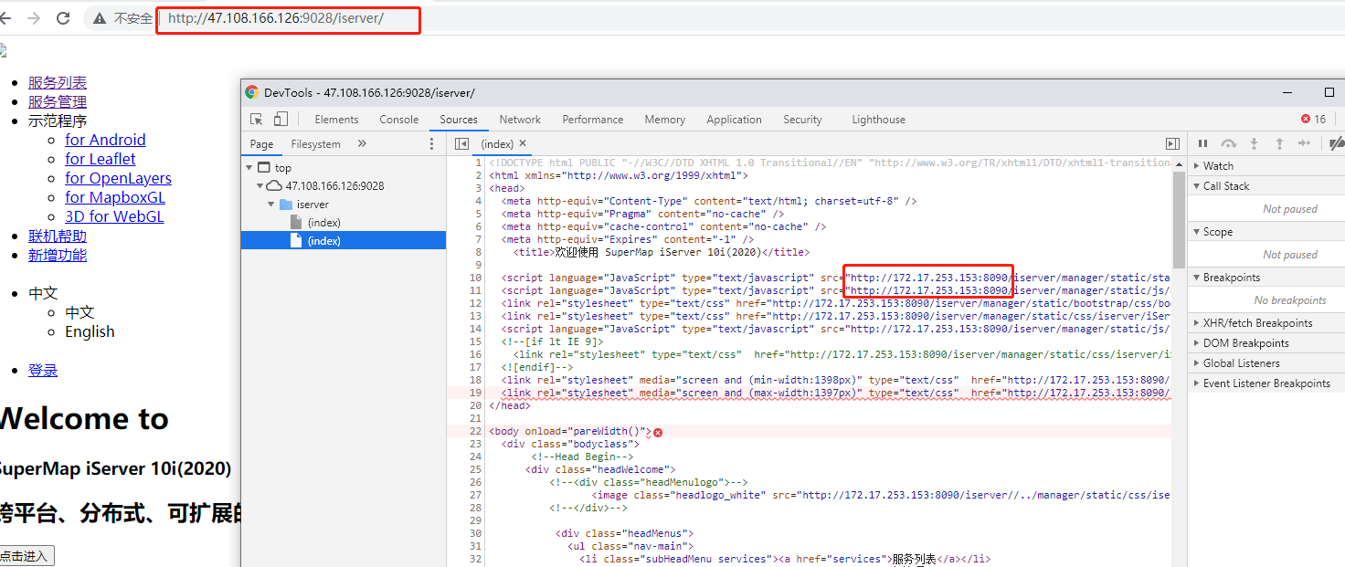Viewport: 1345px width, 567px height.
Task: Activate the DevTools inspect element picker
Action: (257, 120)
